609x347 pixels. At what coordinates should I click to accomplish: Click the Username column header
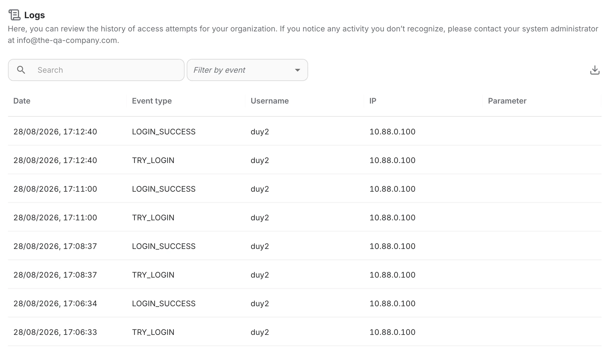click(270, 101)
